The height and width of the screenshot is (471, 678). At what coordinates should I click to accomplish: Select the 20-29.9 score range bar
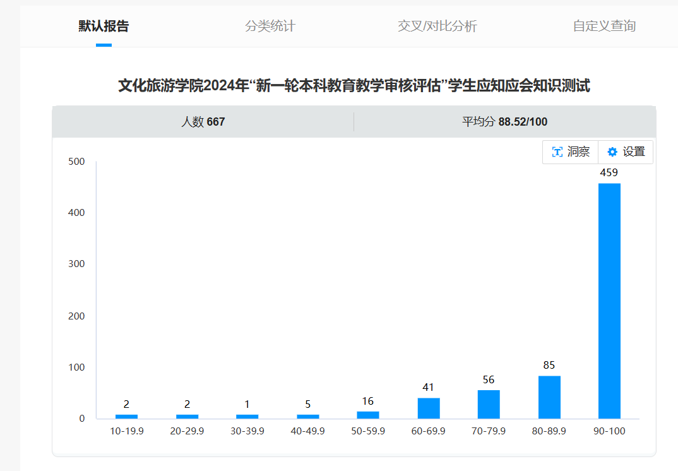pos(187,417)
